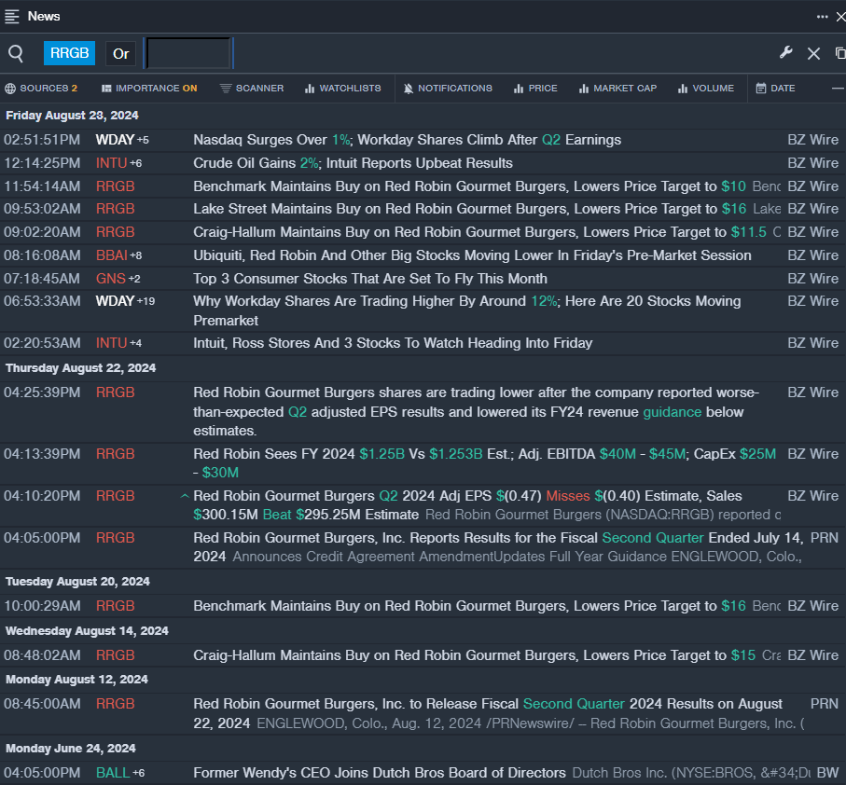Open the Top 3 Consumer Stocks headline

coord(370,279)
